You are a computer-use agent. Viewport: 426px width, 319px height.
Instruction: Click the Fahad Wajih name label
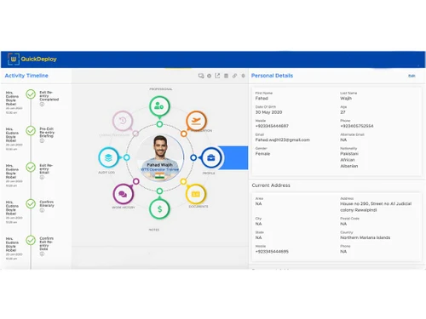[x=159, y=165]
